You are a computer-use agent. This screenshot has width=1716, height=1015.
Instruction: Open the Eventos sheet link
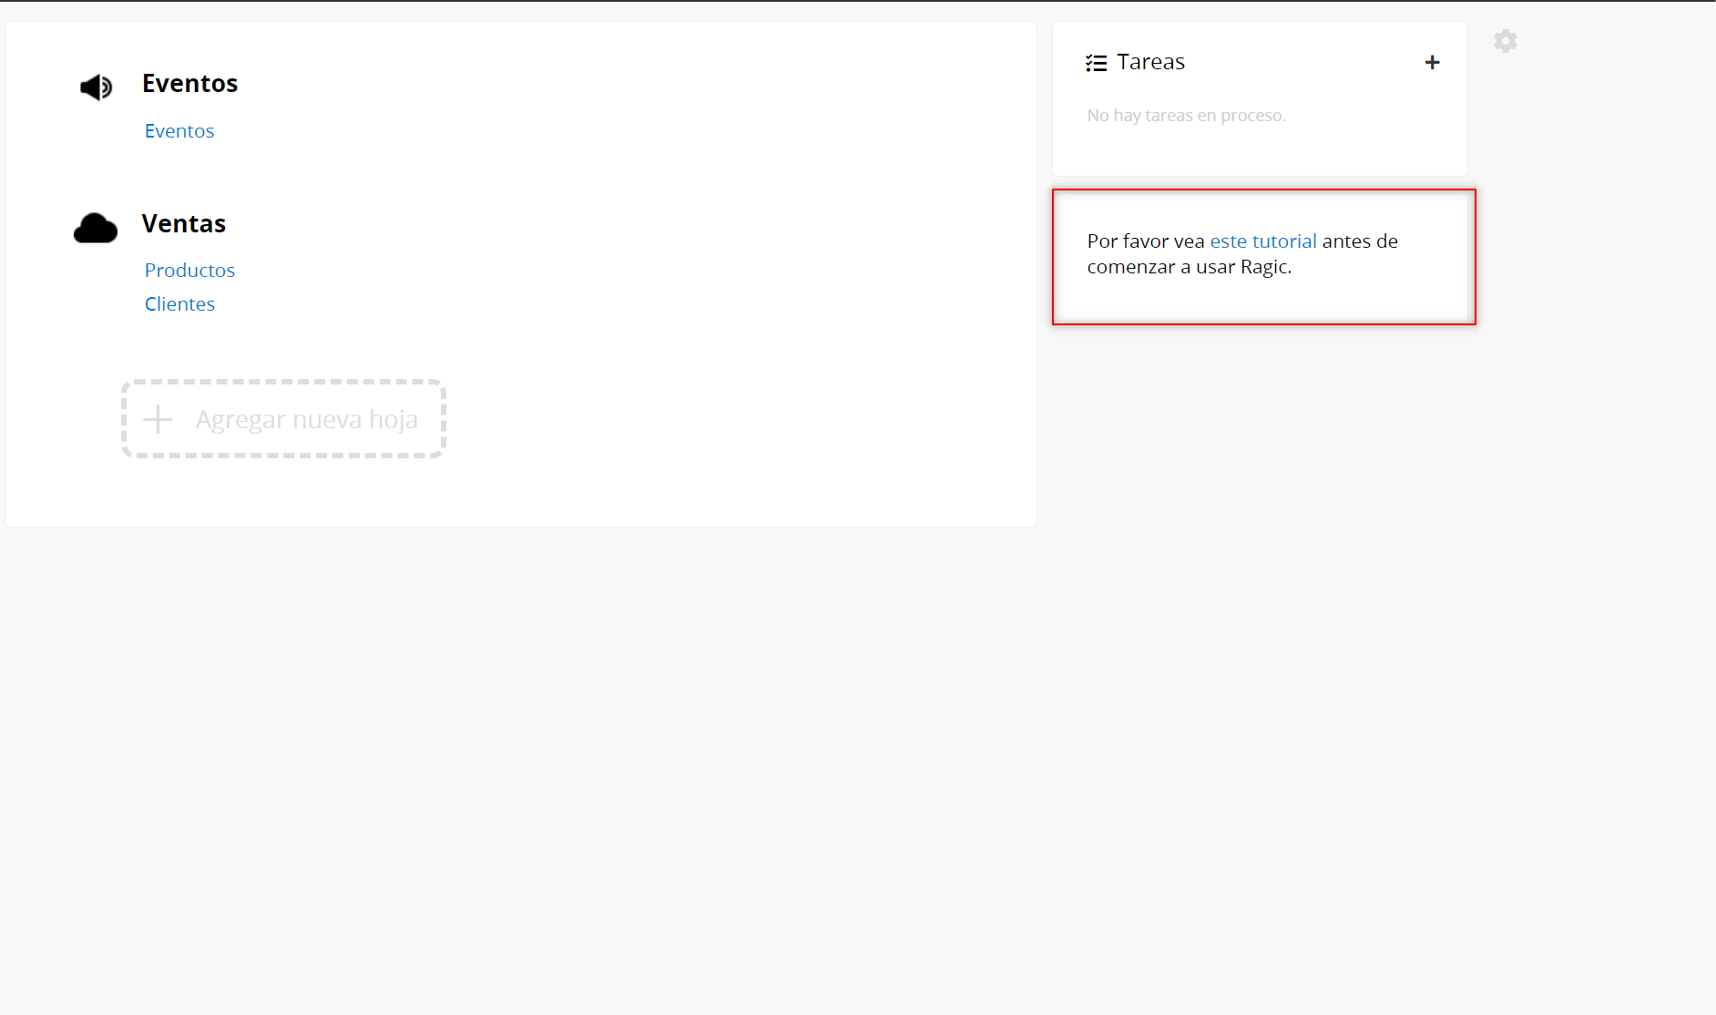coord(179,131)
